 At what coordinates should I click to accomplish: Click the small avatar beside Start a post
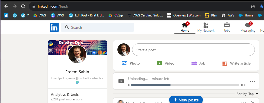point(124,50)
